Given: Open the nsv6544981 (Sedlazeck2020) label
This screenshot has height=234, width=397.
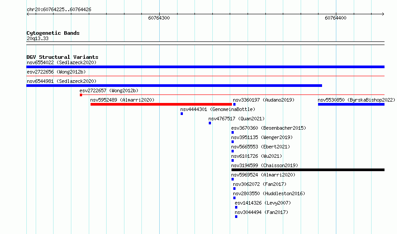Looking at the screenshot, I should tap(62, 81).
